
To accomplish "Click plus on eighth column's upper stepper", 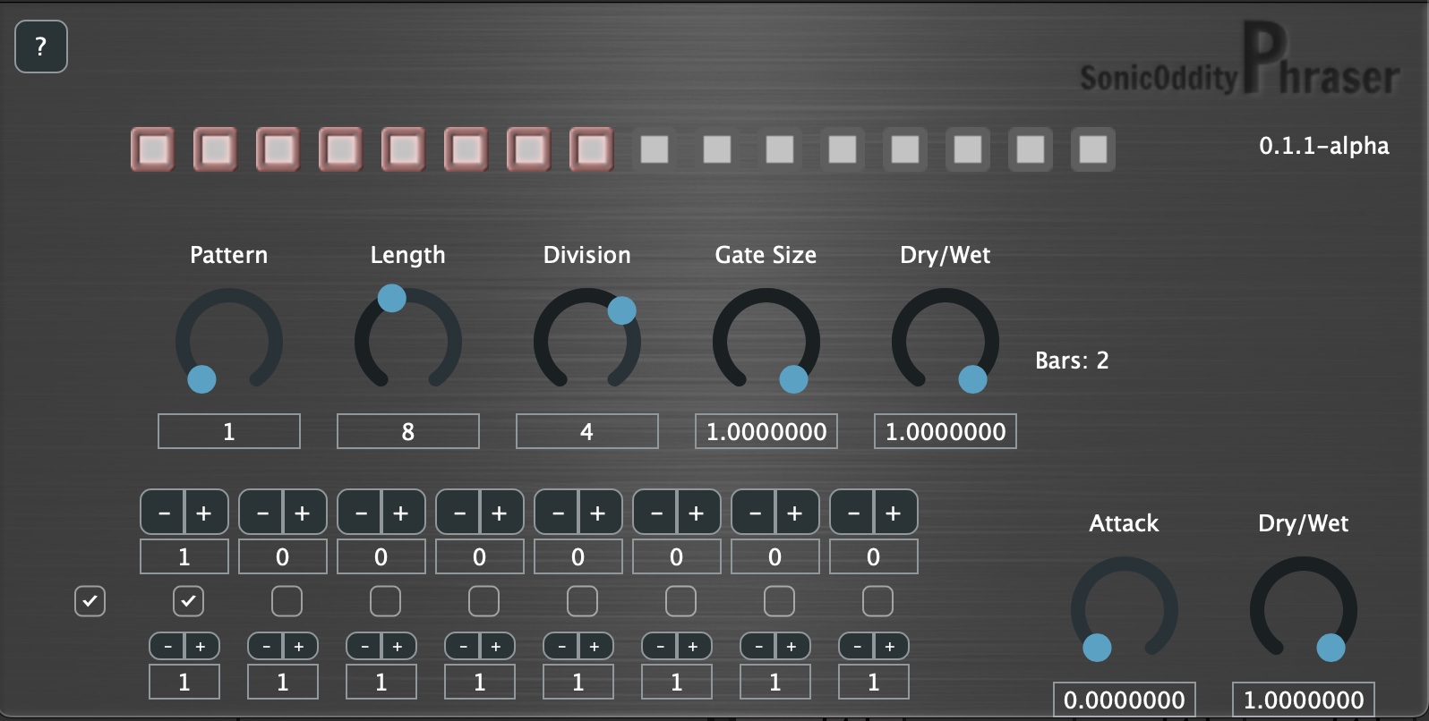I will click(x=895, y=513).
